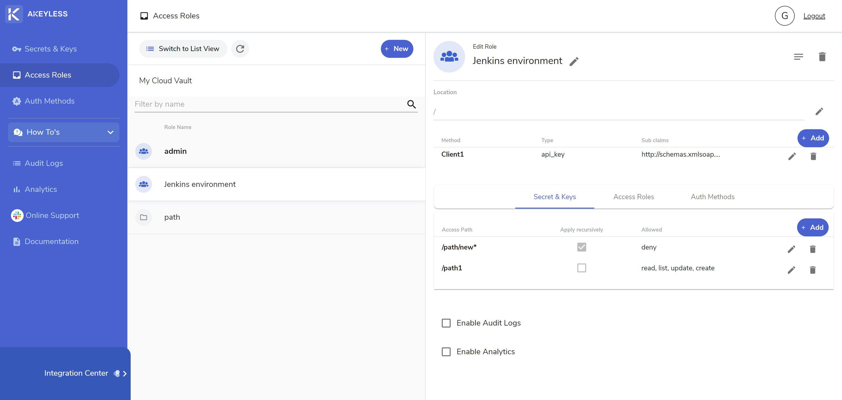Go to Auth Methods sidebar item
Viewport: 842px width, 400px height.
pyautogui.click(x=43, y=101)
